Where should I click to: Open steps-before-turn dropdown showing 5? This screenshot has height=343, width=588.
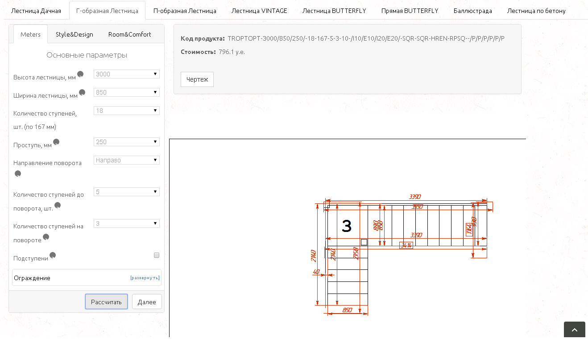pyautogui.click(x=127, y=192)
